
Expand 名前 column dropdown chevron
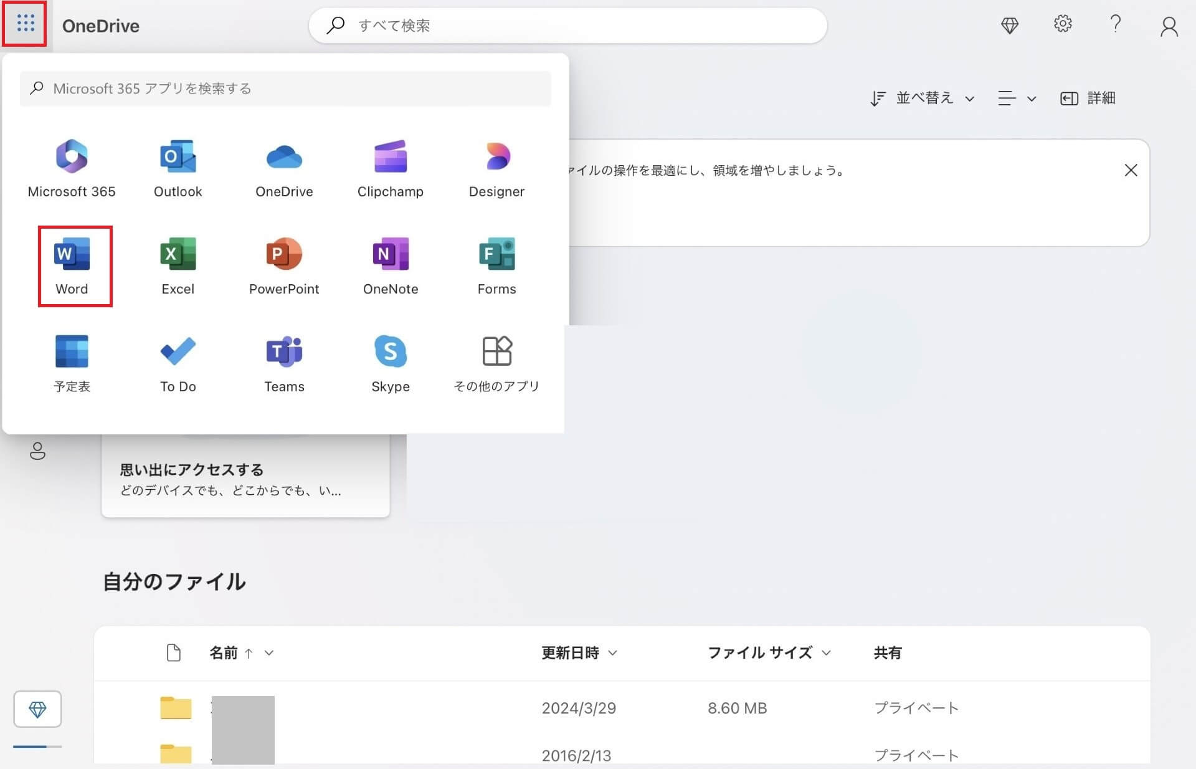269,652
